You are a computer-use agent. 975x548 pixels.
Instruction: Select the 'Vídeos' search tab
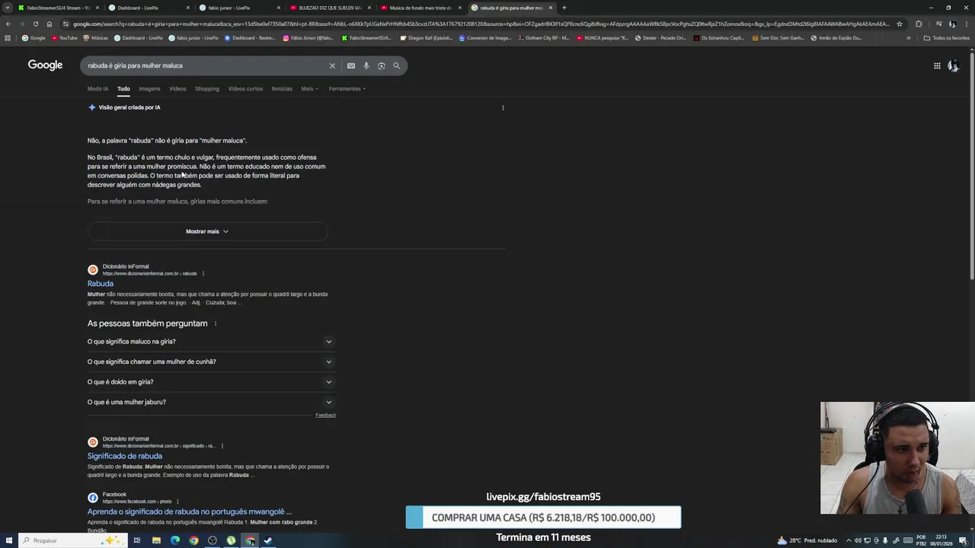tap(177, 88)
